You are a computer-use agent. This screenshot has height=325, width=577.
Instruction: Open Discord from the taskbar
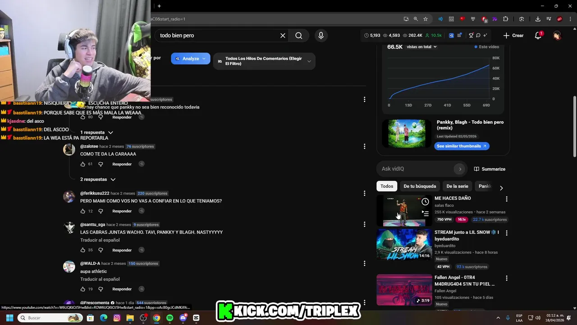coord(183,318)
